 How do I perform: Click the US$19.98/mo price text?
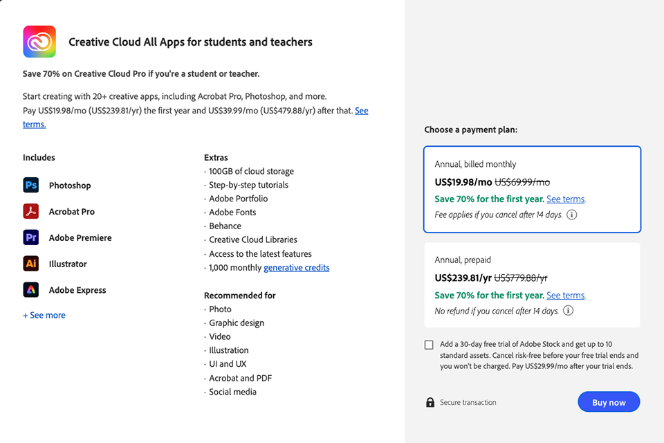[463, 182]
